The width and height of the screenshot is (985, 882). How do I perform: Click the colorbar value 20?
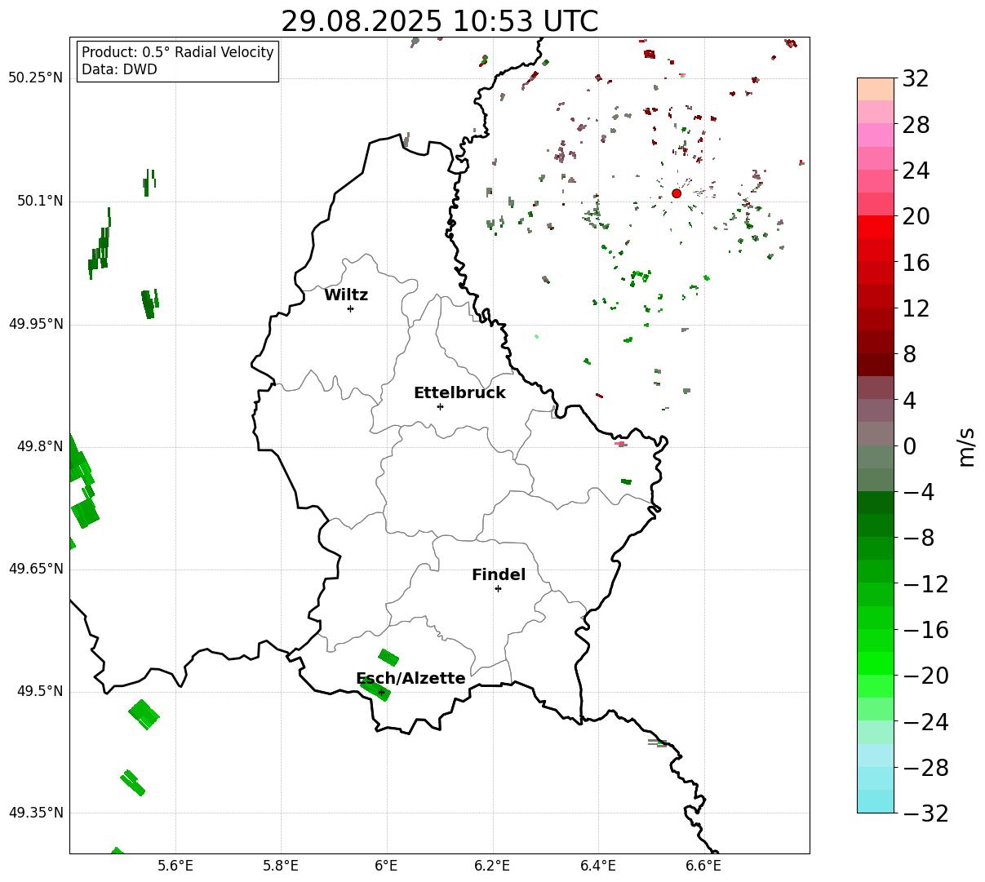(x=916, y=217)
